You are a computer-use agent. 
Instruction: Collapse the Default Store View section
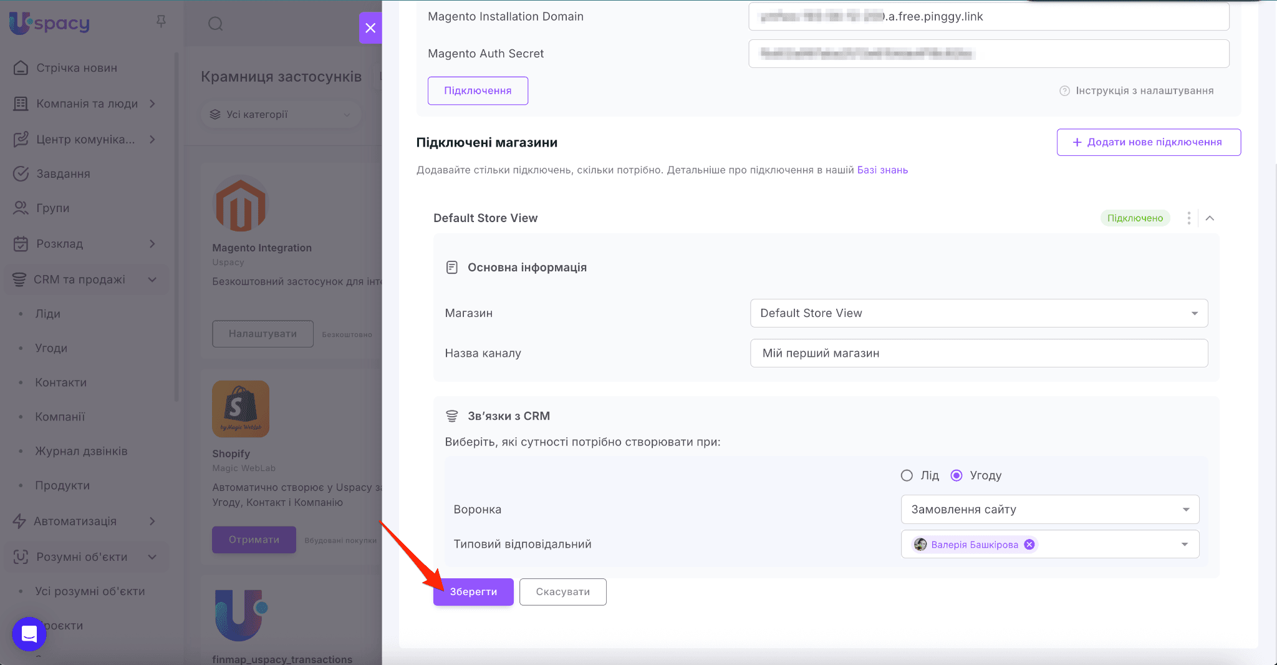1210,218
